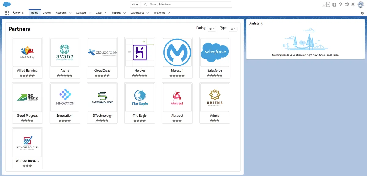
Task: Open the Rating star filter dropdown
Action: click(212, 29)
